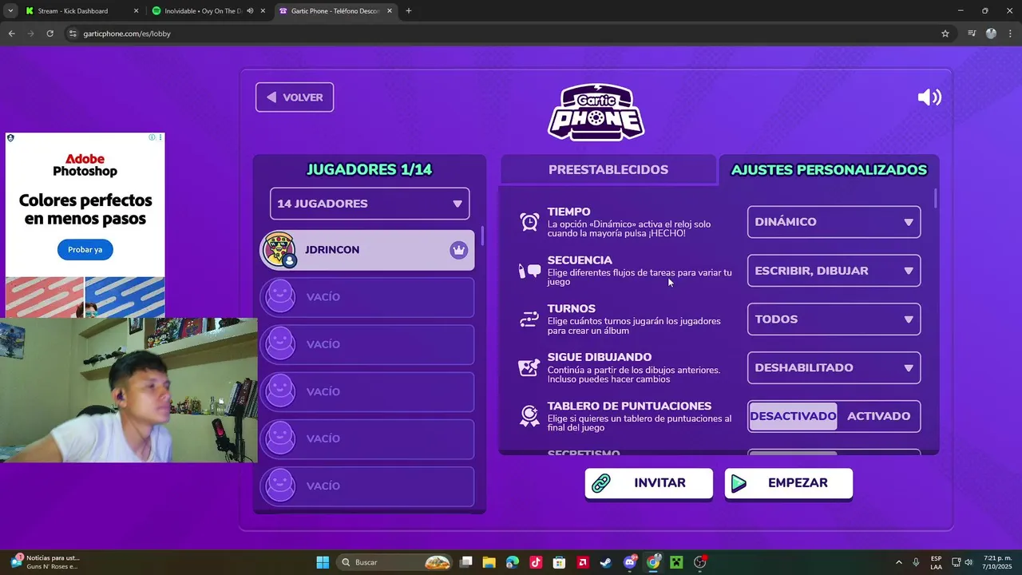Launch TikTok from the taskbar
Image resolution: width=1022 pixels, height=575 pixels.
coord(536,562)
